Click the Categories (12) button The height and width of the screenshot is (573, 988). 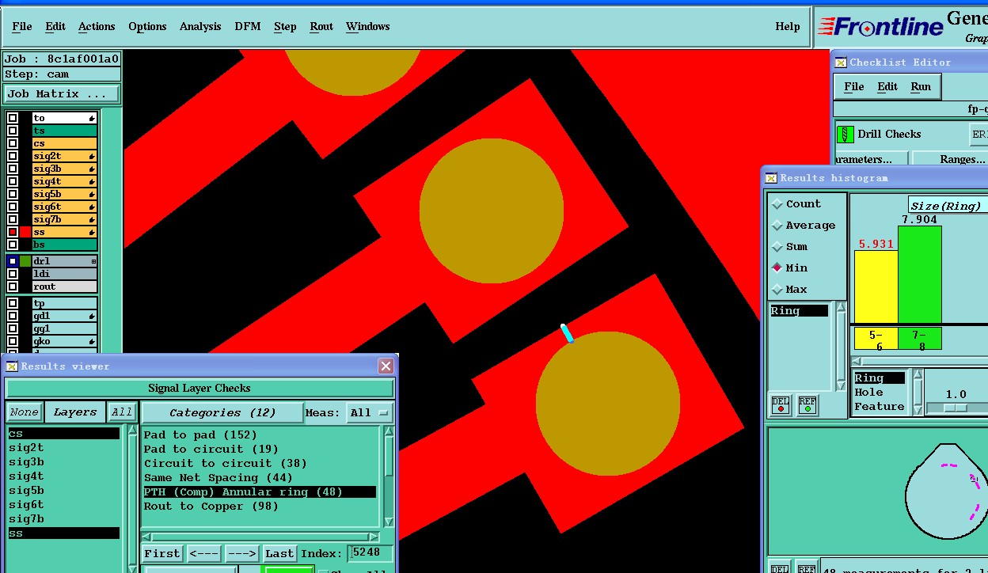point(222,412)
